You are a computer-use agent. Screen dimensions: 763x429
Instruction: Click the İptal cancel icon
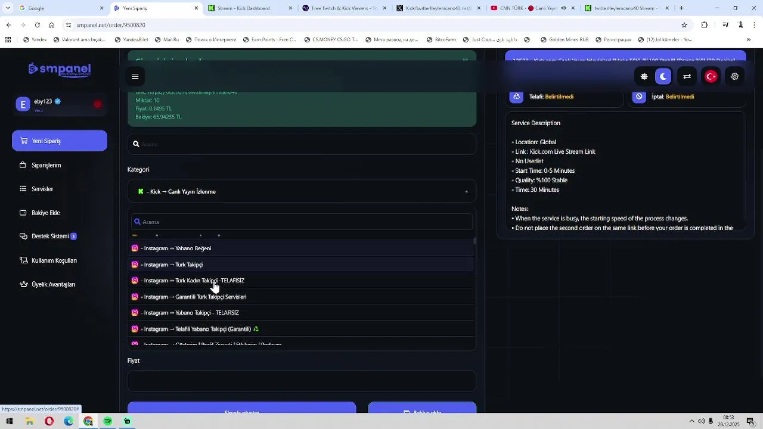pyautogui.click(x=639, y=97)
